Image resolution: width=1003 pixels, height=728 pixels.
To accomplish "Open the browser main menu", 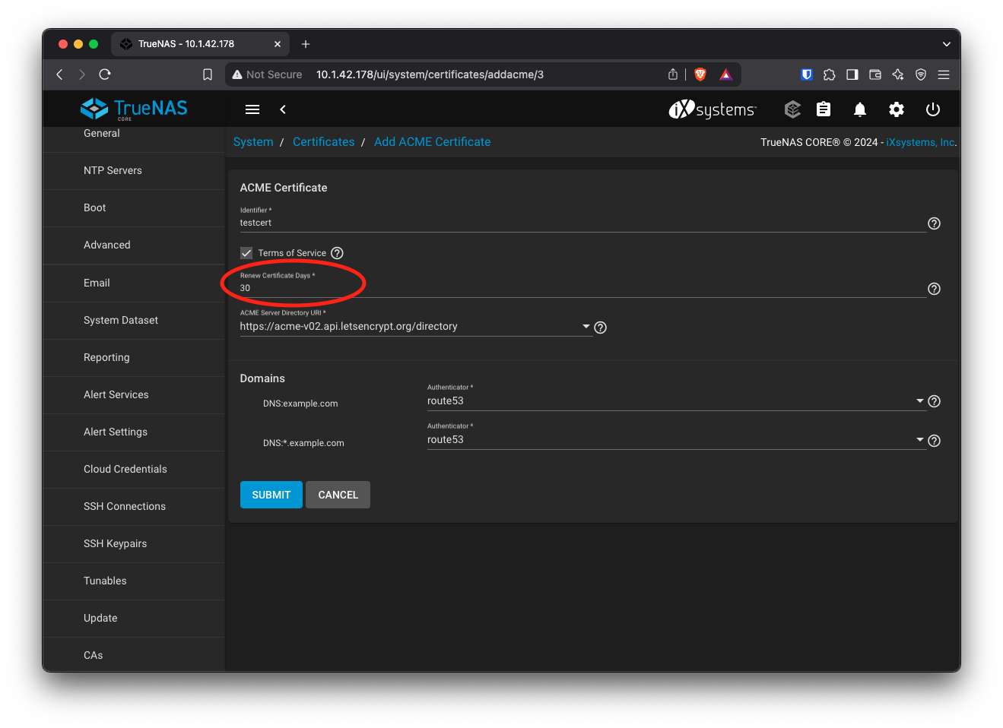I will pyautogui.click(x=944, y=74).
